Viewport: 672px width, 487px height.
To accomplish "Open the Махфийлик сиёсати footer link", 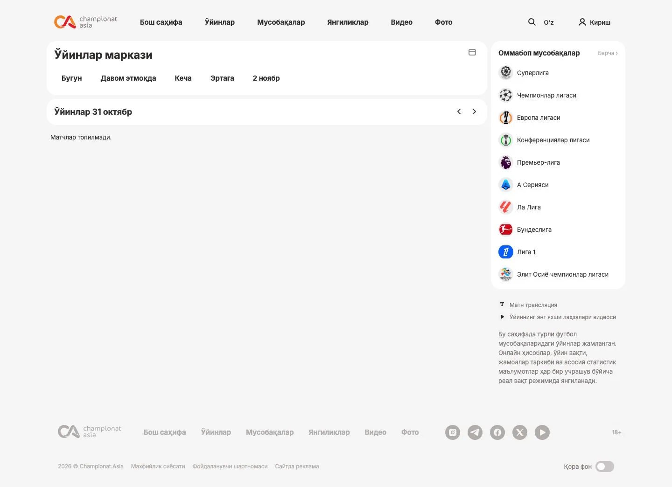I will (158, 466).
